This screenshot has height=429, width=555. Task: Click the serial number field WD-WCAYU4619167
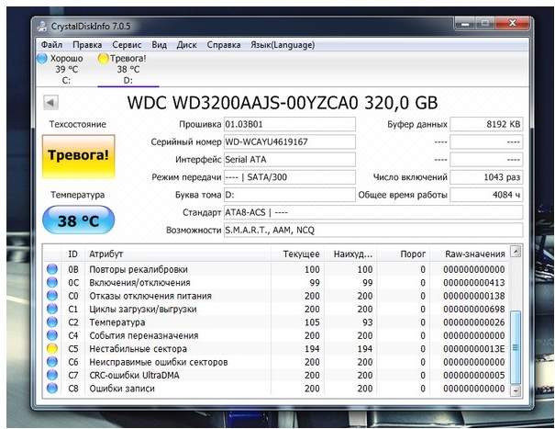290,142
